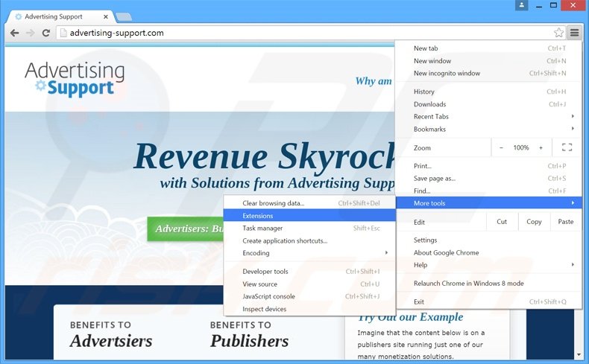The height and width of the screenshot is (364, 589).
Task: Expand the Bookmarks submenu
Action: point(489,129)
